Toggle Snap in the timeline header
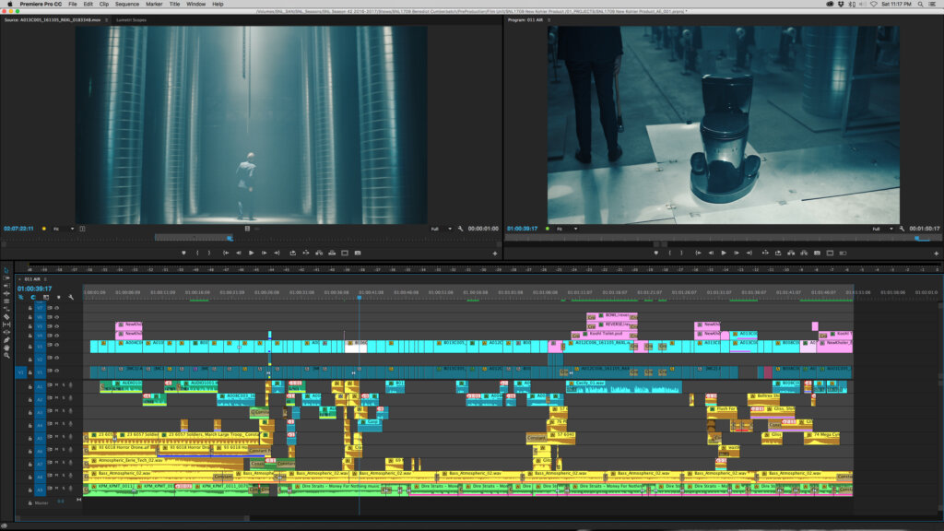The height and width of the screenshot is (531, 944). 32,298
